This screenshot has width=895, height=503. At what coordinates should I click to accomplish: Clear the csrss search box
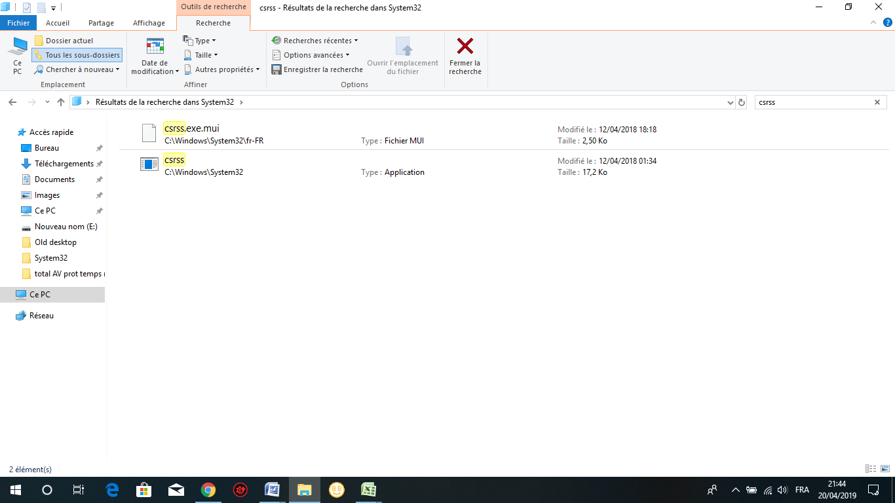877,102
